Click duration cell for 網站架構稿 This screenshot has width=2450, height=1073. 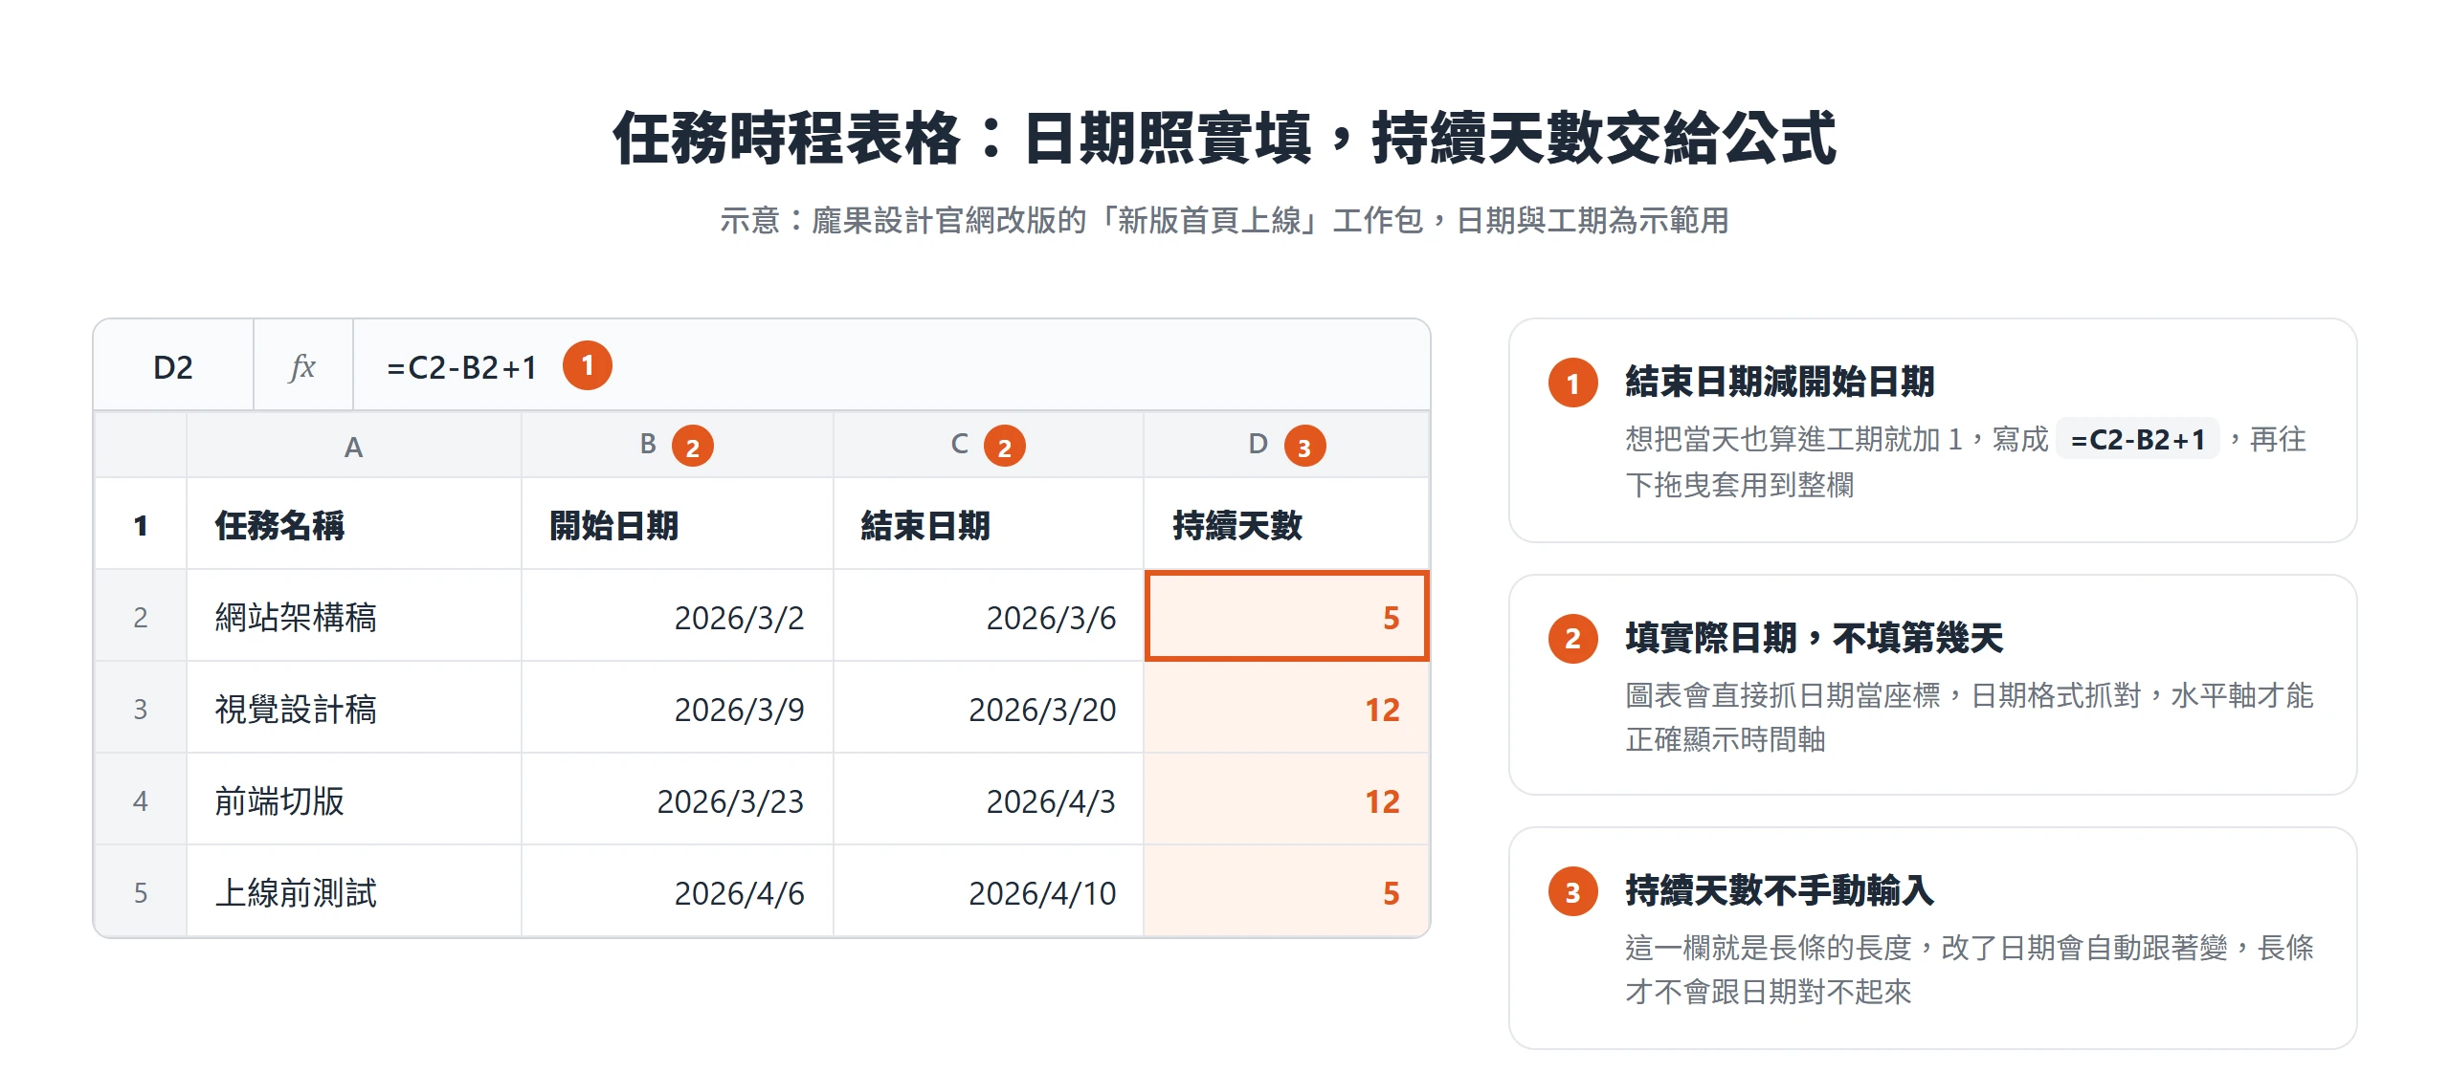click(1286, 617)
